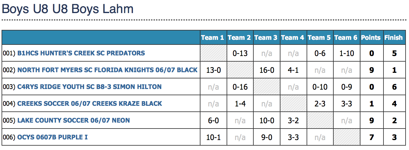
Task: Click the Boys U8 U8 Boys Lahm heading
Action: coord(68,9)
